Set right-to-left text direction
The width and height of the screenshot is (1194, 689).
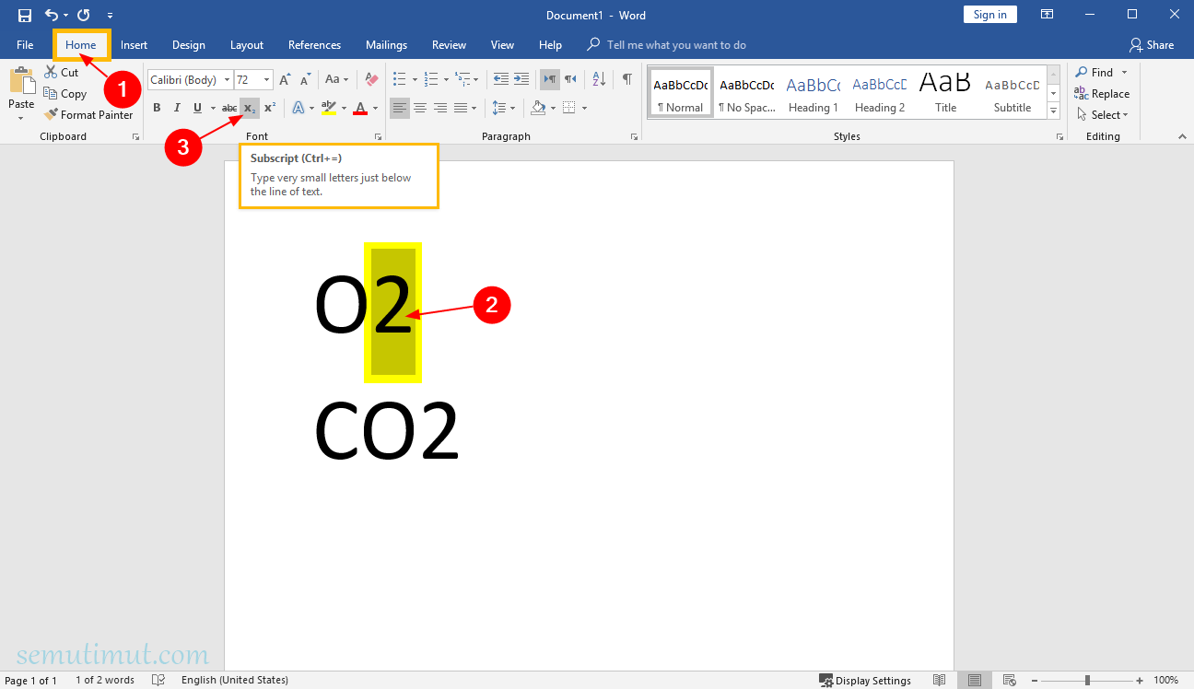click(570, 79)
